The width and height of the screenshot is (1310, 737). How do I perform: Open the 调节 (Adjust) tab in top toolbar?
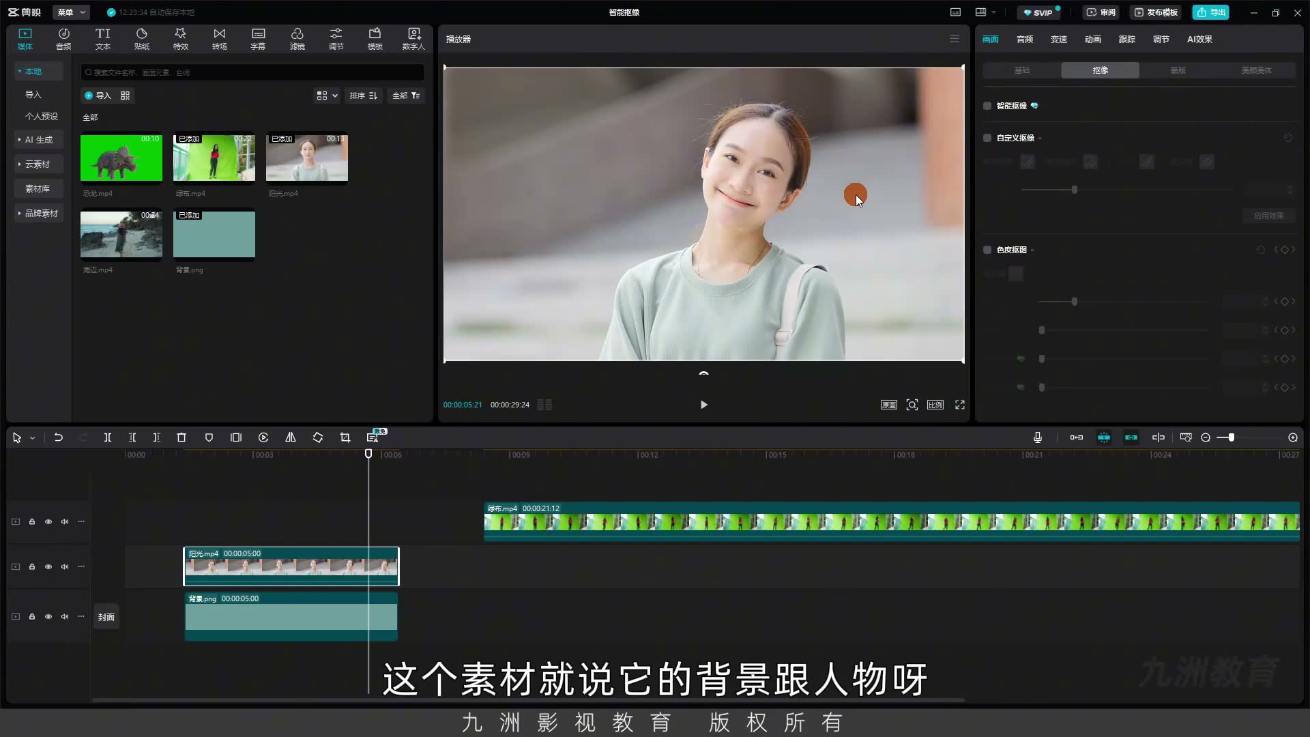(x=336, y=39)
